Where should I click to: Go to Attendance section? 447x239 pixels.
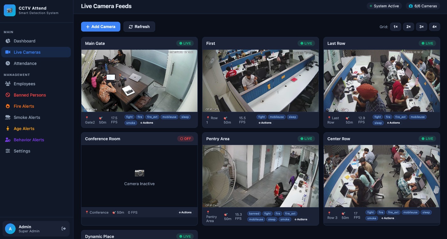[36, 63]
